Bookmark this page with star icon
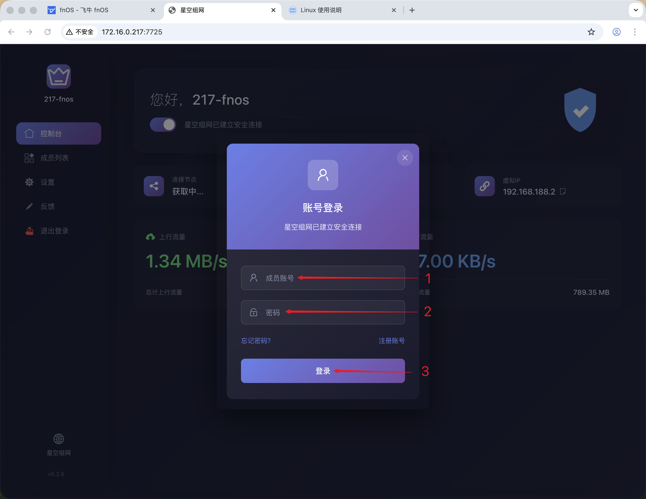 click(591, 32)
